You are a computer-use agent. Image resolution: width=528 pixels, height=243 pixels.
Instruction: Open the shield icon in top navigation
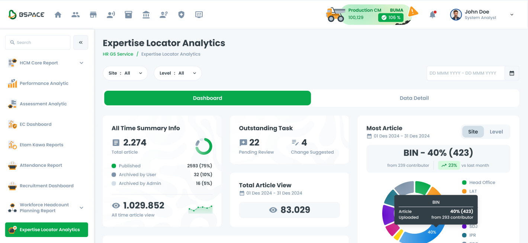pyautogui.click(x=181, y=15)
